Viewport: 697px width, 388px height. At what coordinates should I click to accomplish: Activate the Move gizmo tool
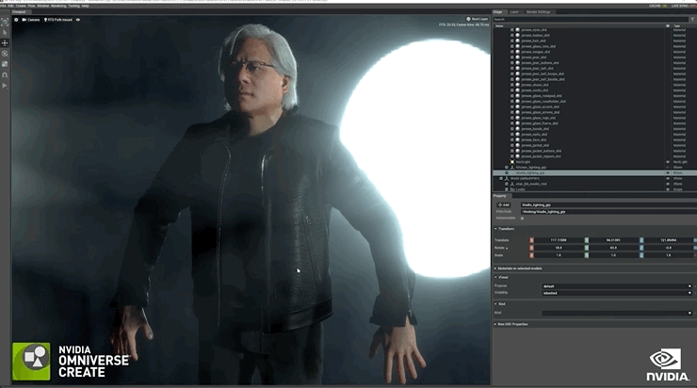pyautogui.click(x=5, y=43)
